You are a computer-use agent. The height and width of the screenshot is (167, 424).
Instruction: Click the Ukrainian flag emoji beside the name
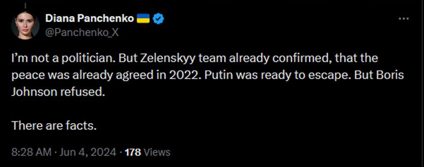click(x=143, y=19)
